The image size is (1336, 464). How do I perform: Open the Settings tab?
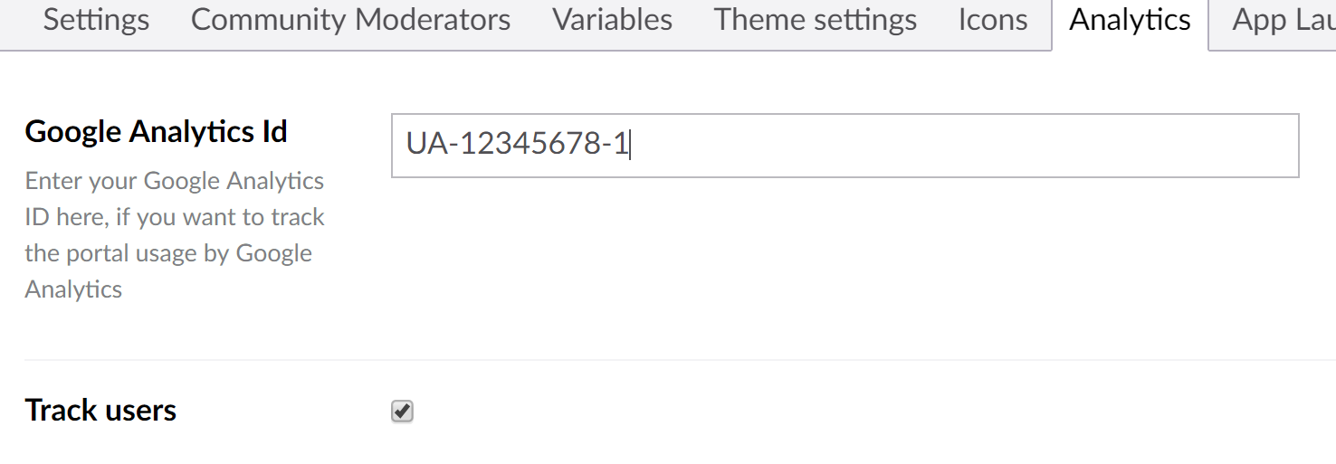(96, 20)
